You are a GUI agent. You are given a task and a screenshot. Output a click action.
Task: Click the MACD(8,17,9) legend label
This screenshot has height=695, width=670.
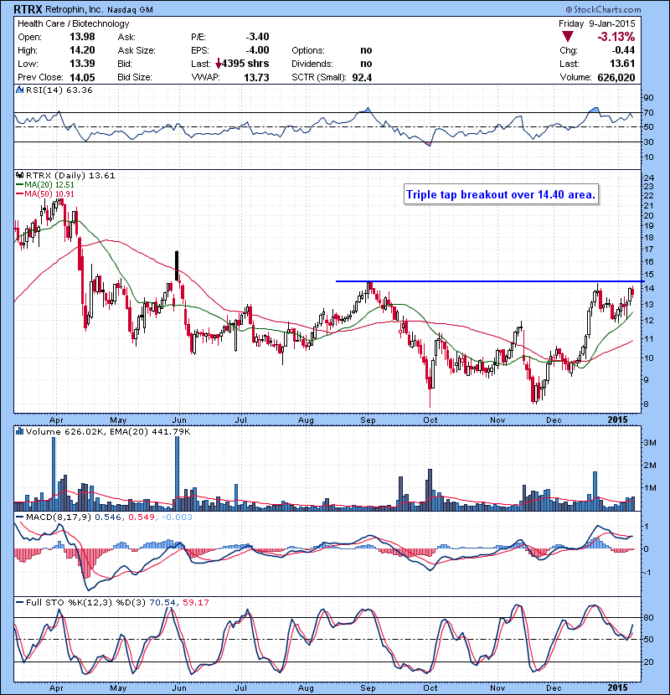[59, 517]
